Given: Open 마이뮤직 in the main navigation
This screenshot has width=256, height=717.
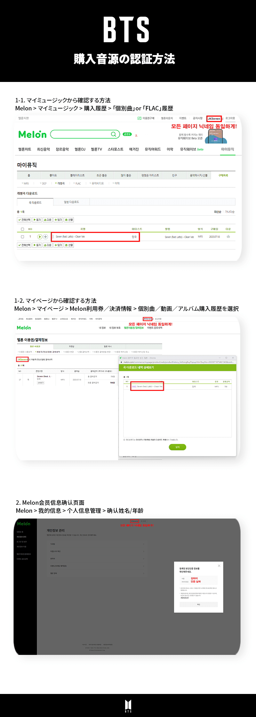Looking at the screenshot, I should point(228,149).
